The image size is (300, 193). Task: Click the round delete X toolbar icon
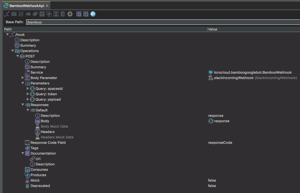pos(70,14)
